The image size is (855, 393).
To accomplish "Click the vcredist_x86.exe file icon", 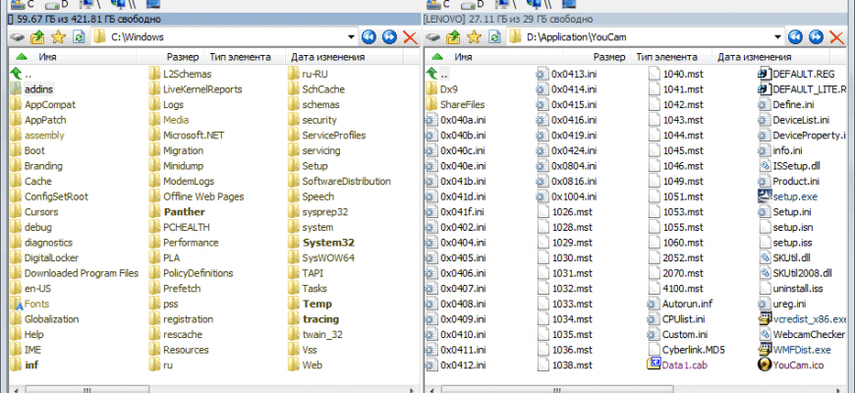I will click(x=765, y=319).
